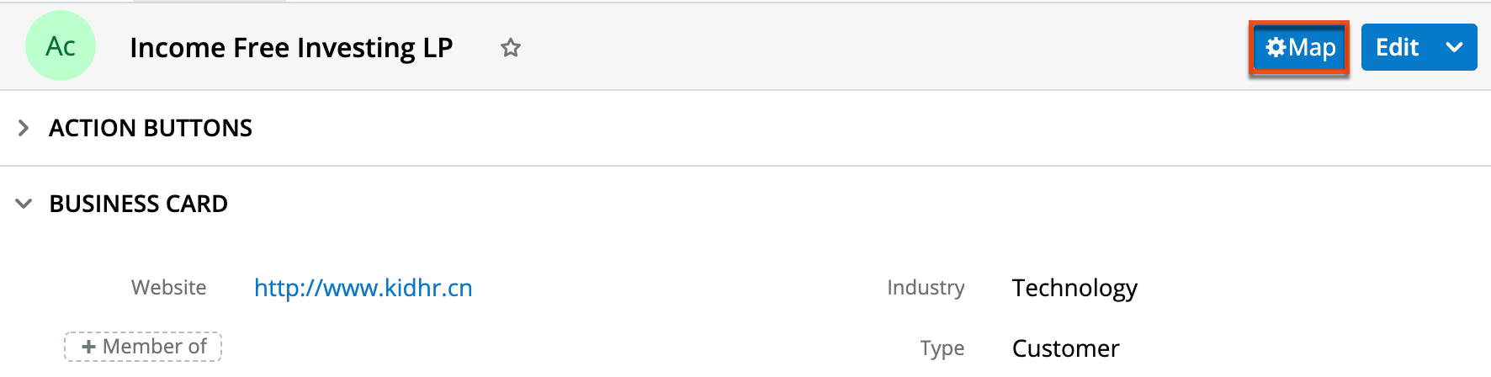Image resolution: width=1491 pixels, height=377 pixels.
Task: Click the Edit button
Action: 1397,48
